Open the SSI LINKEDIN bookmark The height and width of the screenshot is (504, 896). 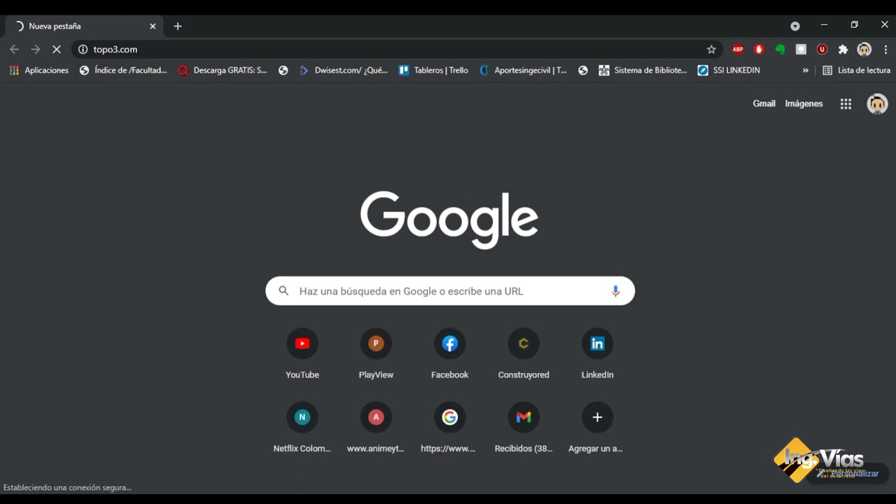729,70
